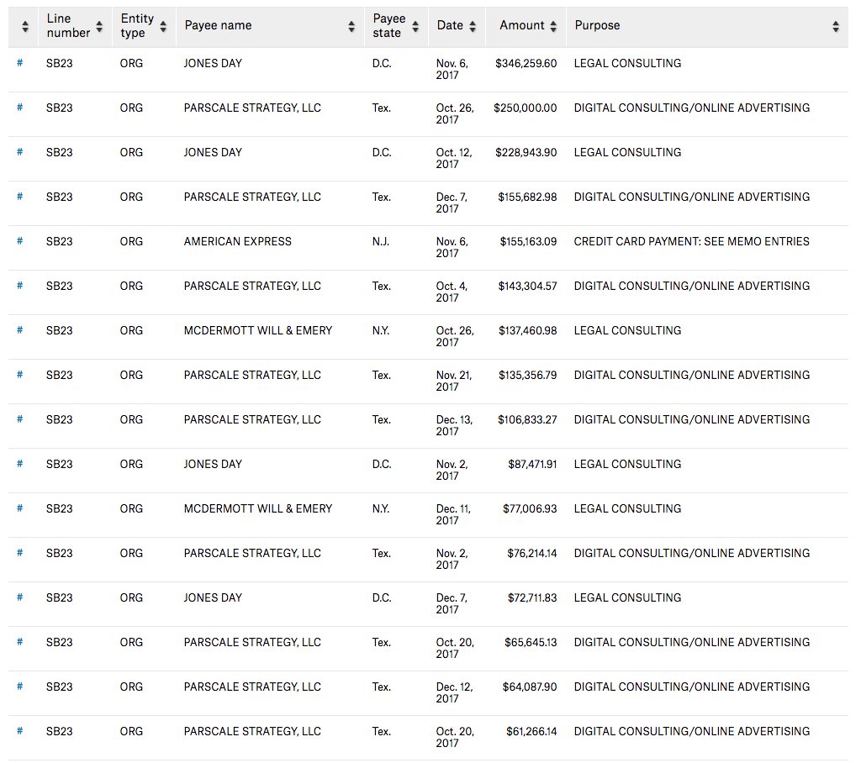Select the AMERICAN EXPRESS payee cell
The width and height of the screenshot is (861, 763).
(238, 241)
